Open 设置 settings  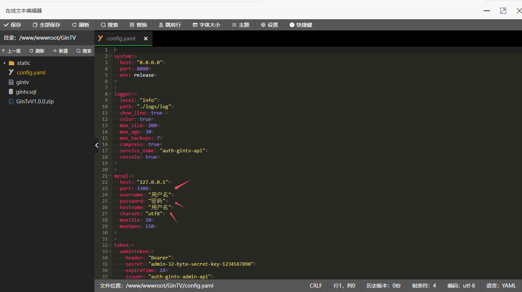270,25
